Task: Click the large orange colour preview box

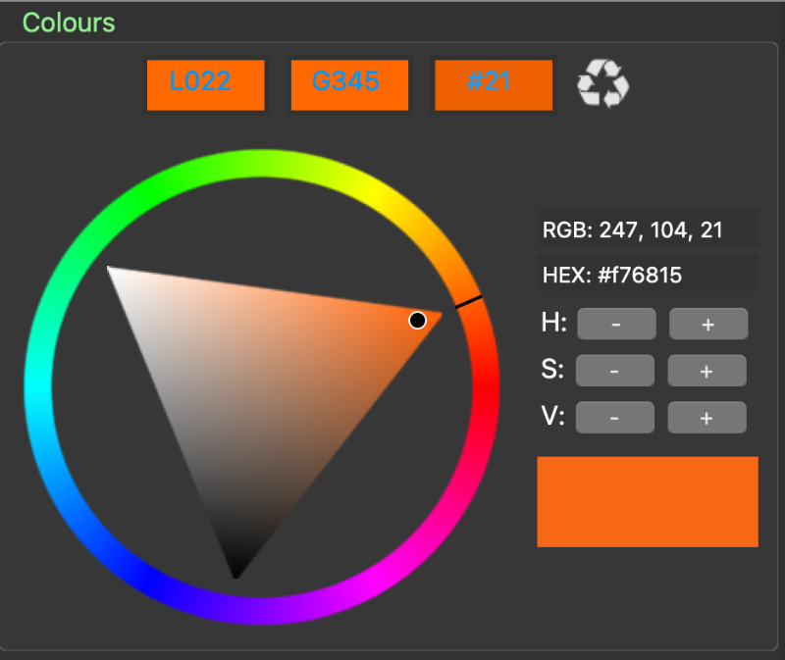Action: [647, 501]
